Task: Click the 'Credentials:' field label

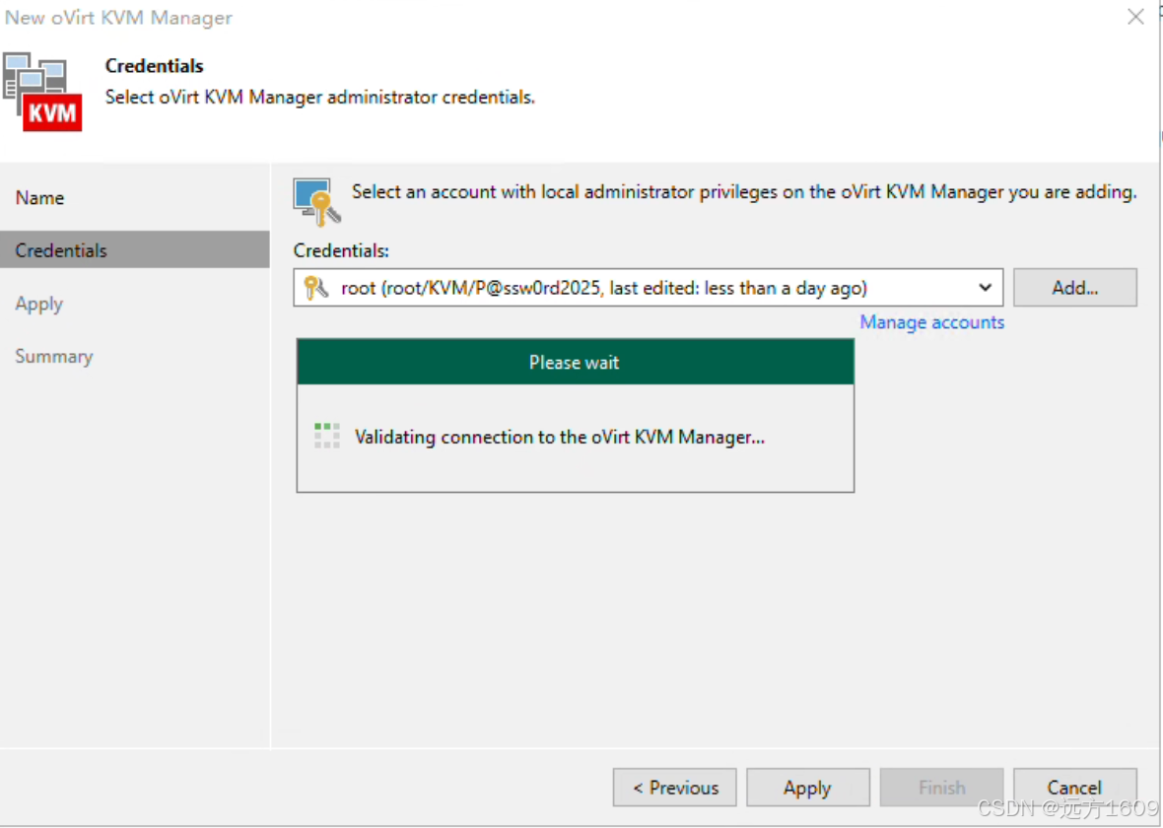Action: click(x=341, y=250)
